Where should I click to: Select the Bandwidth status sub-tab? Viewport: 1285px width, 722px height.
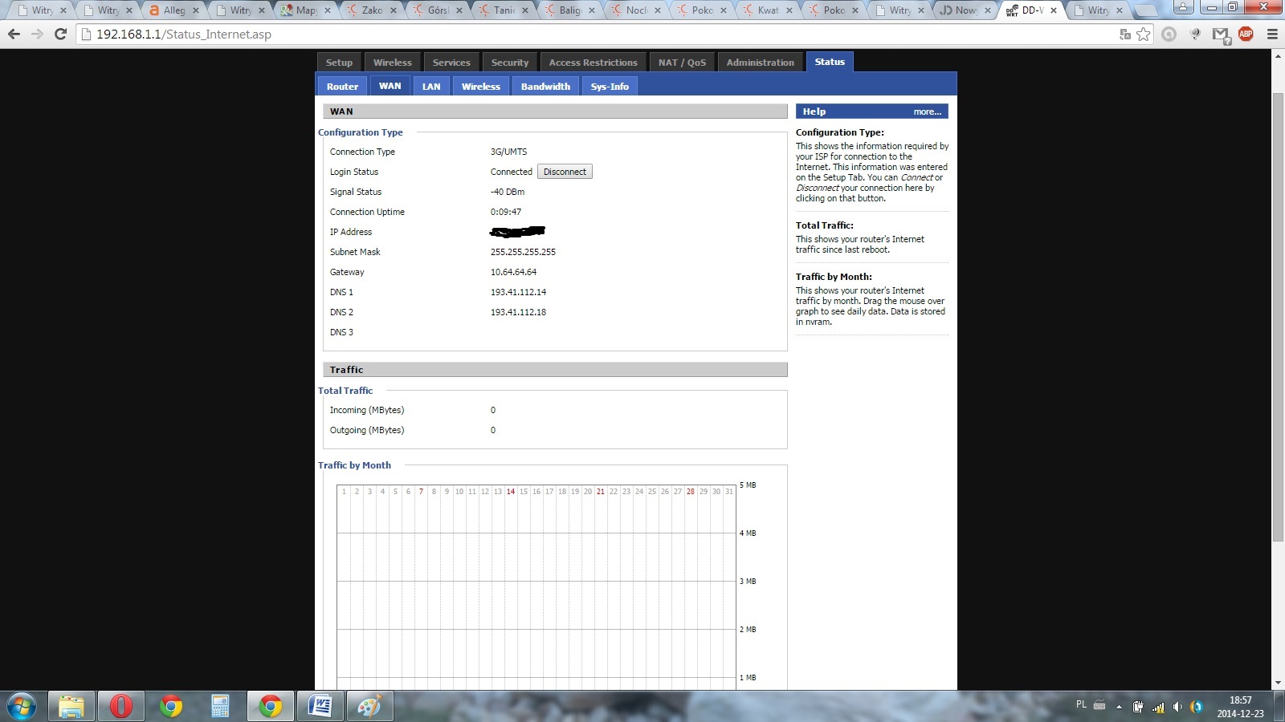(x=545, y=87)
